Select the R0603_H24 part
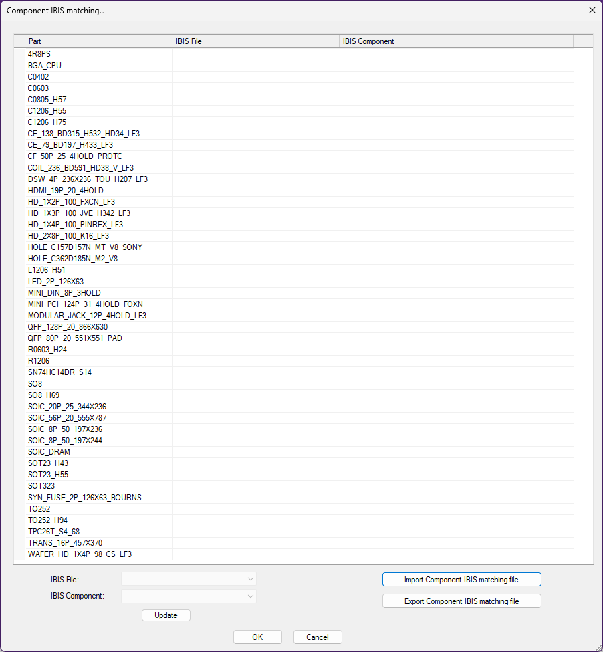The image size is (603, 652). coord(47,350)
